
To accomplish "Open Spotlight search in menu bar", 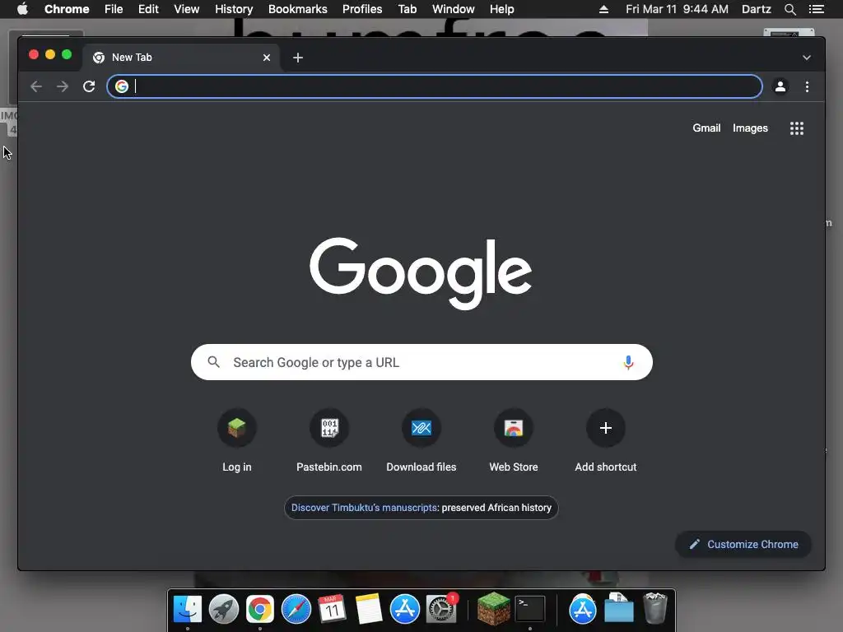I will (x=789, y=9).
